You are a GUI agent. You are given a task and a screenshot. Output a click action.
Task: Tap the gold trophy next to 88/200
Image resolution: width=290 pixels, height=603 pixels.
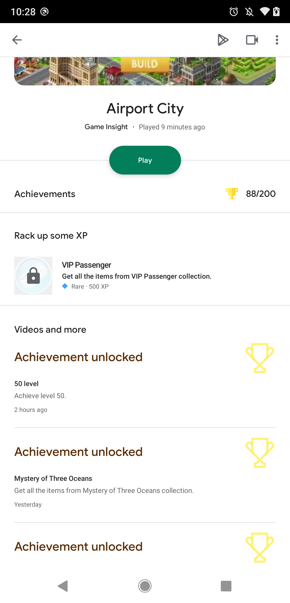pyautogui.click(x=232, y=194)
